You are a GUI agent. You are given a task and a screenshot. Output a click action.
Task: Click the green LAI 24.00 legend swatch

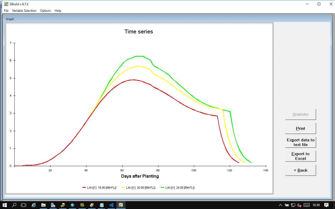tap(162, 188)
